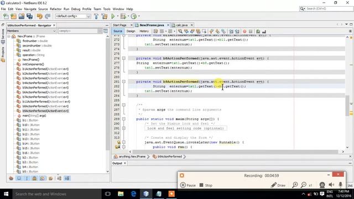
Task: Open the Debug menu
Action: (76, 9)
